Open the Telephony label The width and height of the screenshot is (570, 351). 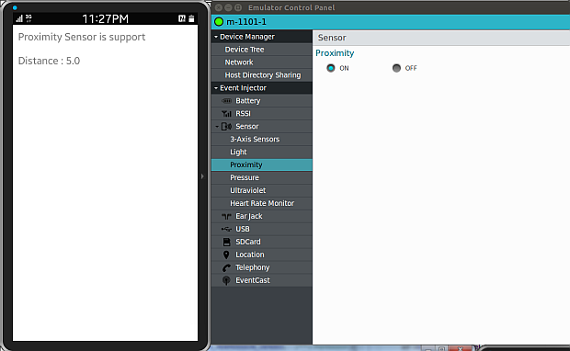coord(253,267)
